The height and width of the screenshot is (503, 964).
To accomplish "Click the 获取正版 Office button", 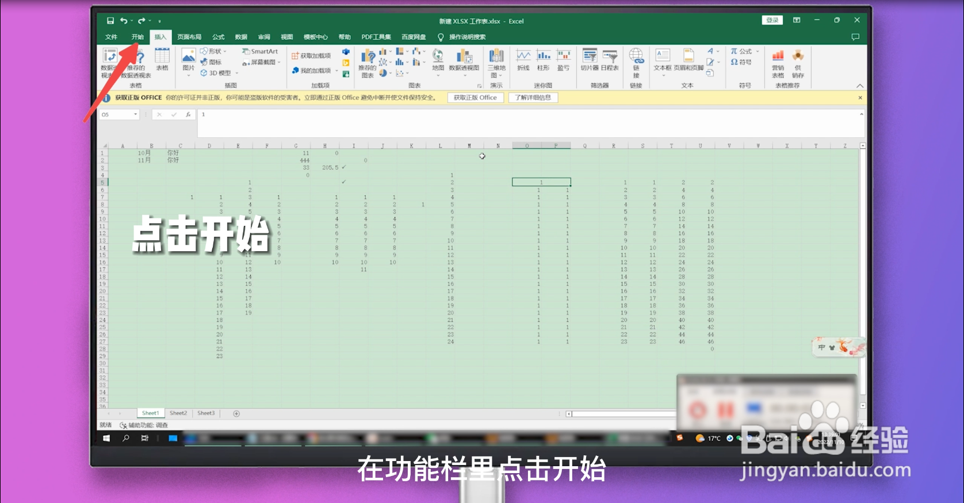I will [x=475, y=98].
